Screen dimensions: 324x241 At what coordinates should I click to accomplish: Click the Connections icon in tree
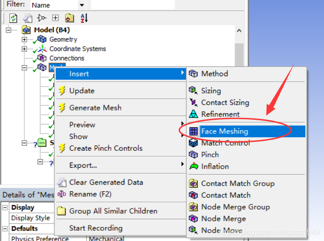(x=42, y=58)
